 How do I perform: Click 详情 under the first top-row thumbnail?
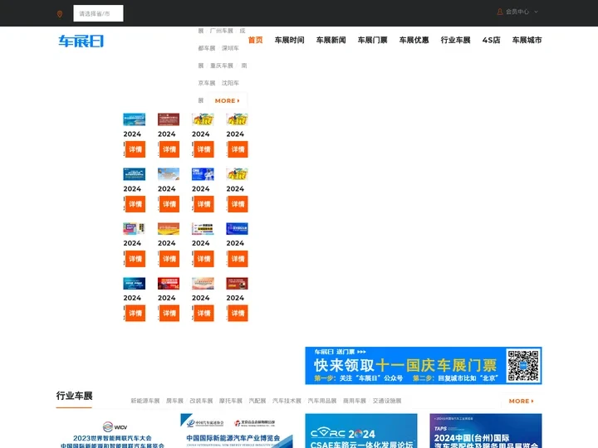click(135, 149)
